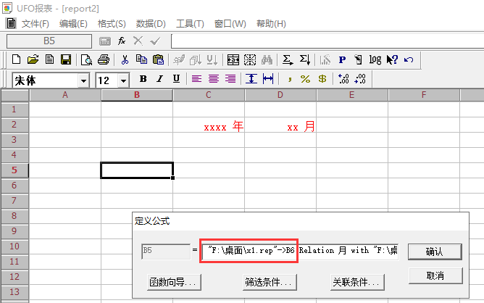Viewport: 484px width, 303px height.
Task: Click the 关联条件 button
Action: [x=357, y=282]
